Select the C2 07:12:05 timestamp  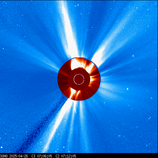coord(66,156)
